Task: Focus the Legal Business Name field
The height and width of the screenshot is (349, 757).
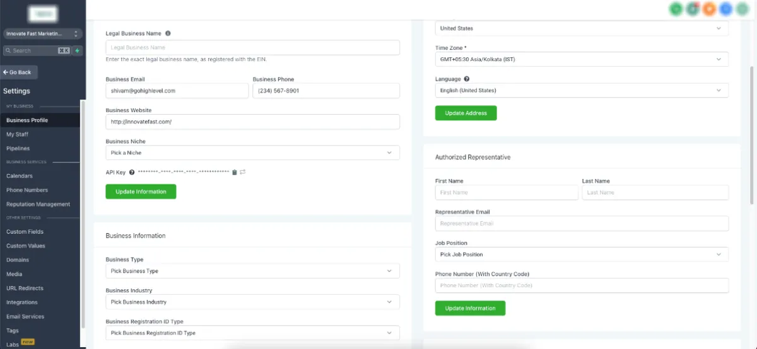Action: click(x=252, y=47)
